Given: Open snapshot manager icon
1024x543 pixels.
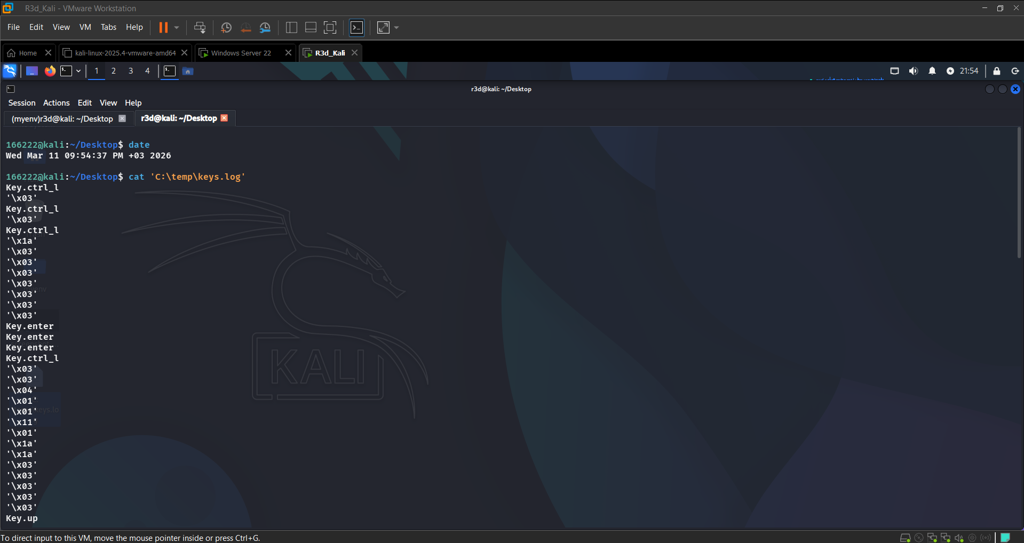Looking at the screenshot, I should point(265,27).
